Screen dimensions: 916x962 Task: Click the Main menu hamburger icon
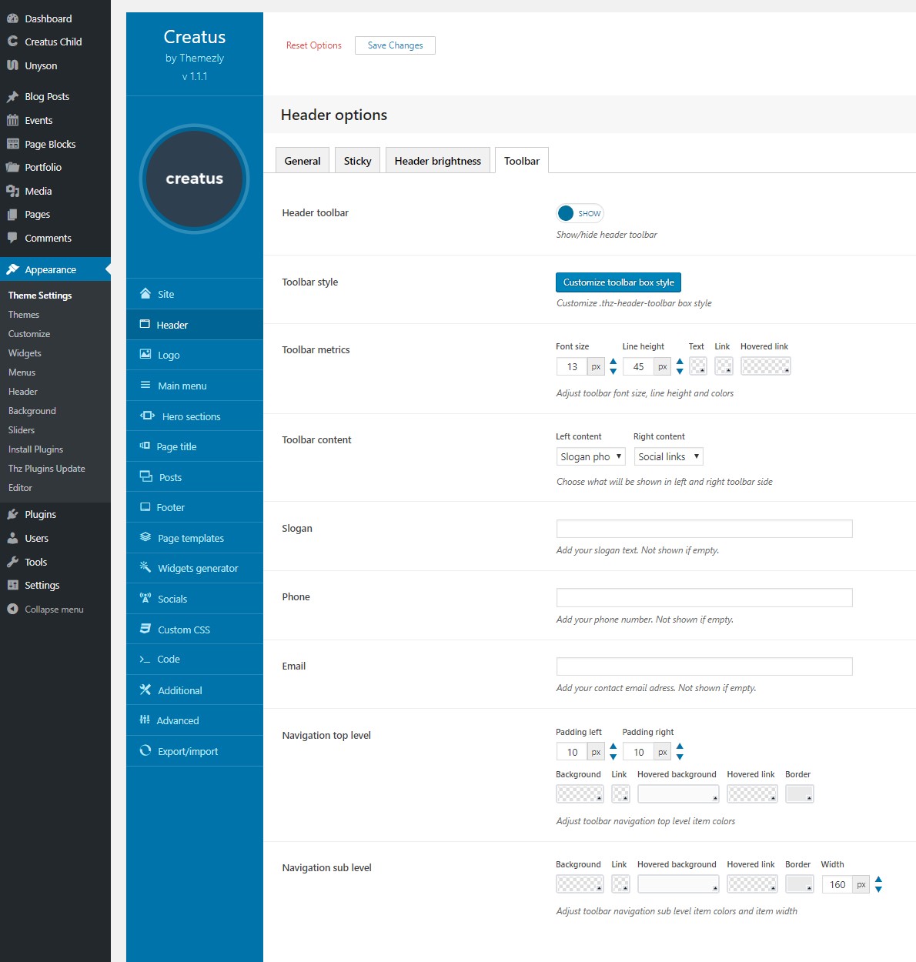point(145,386)
